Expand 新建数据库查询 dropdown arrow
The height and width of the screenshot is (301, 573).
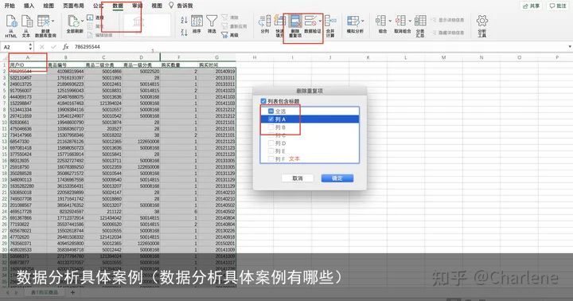[53, 21]
